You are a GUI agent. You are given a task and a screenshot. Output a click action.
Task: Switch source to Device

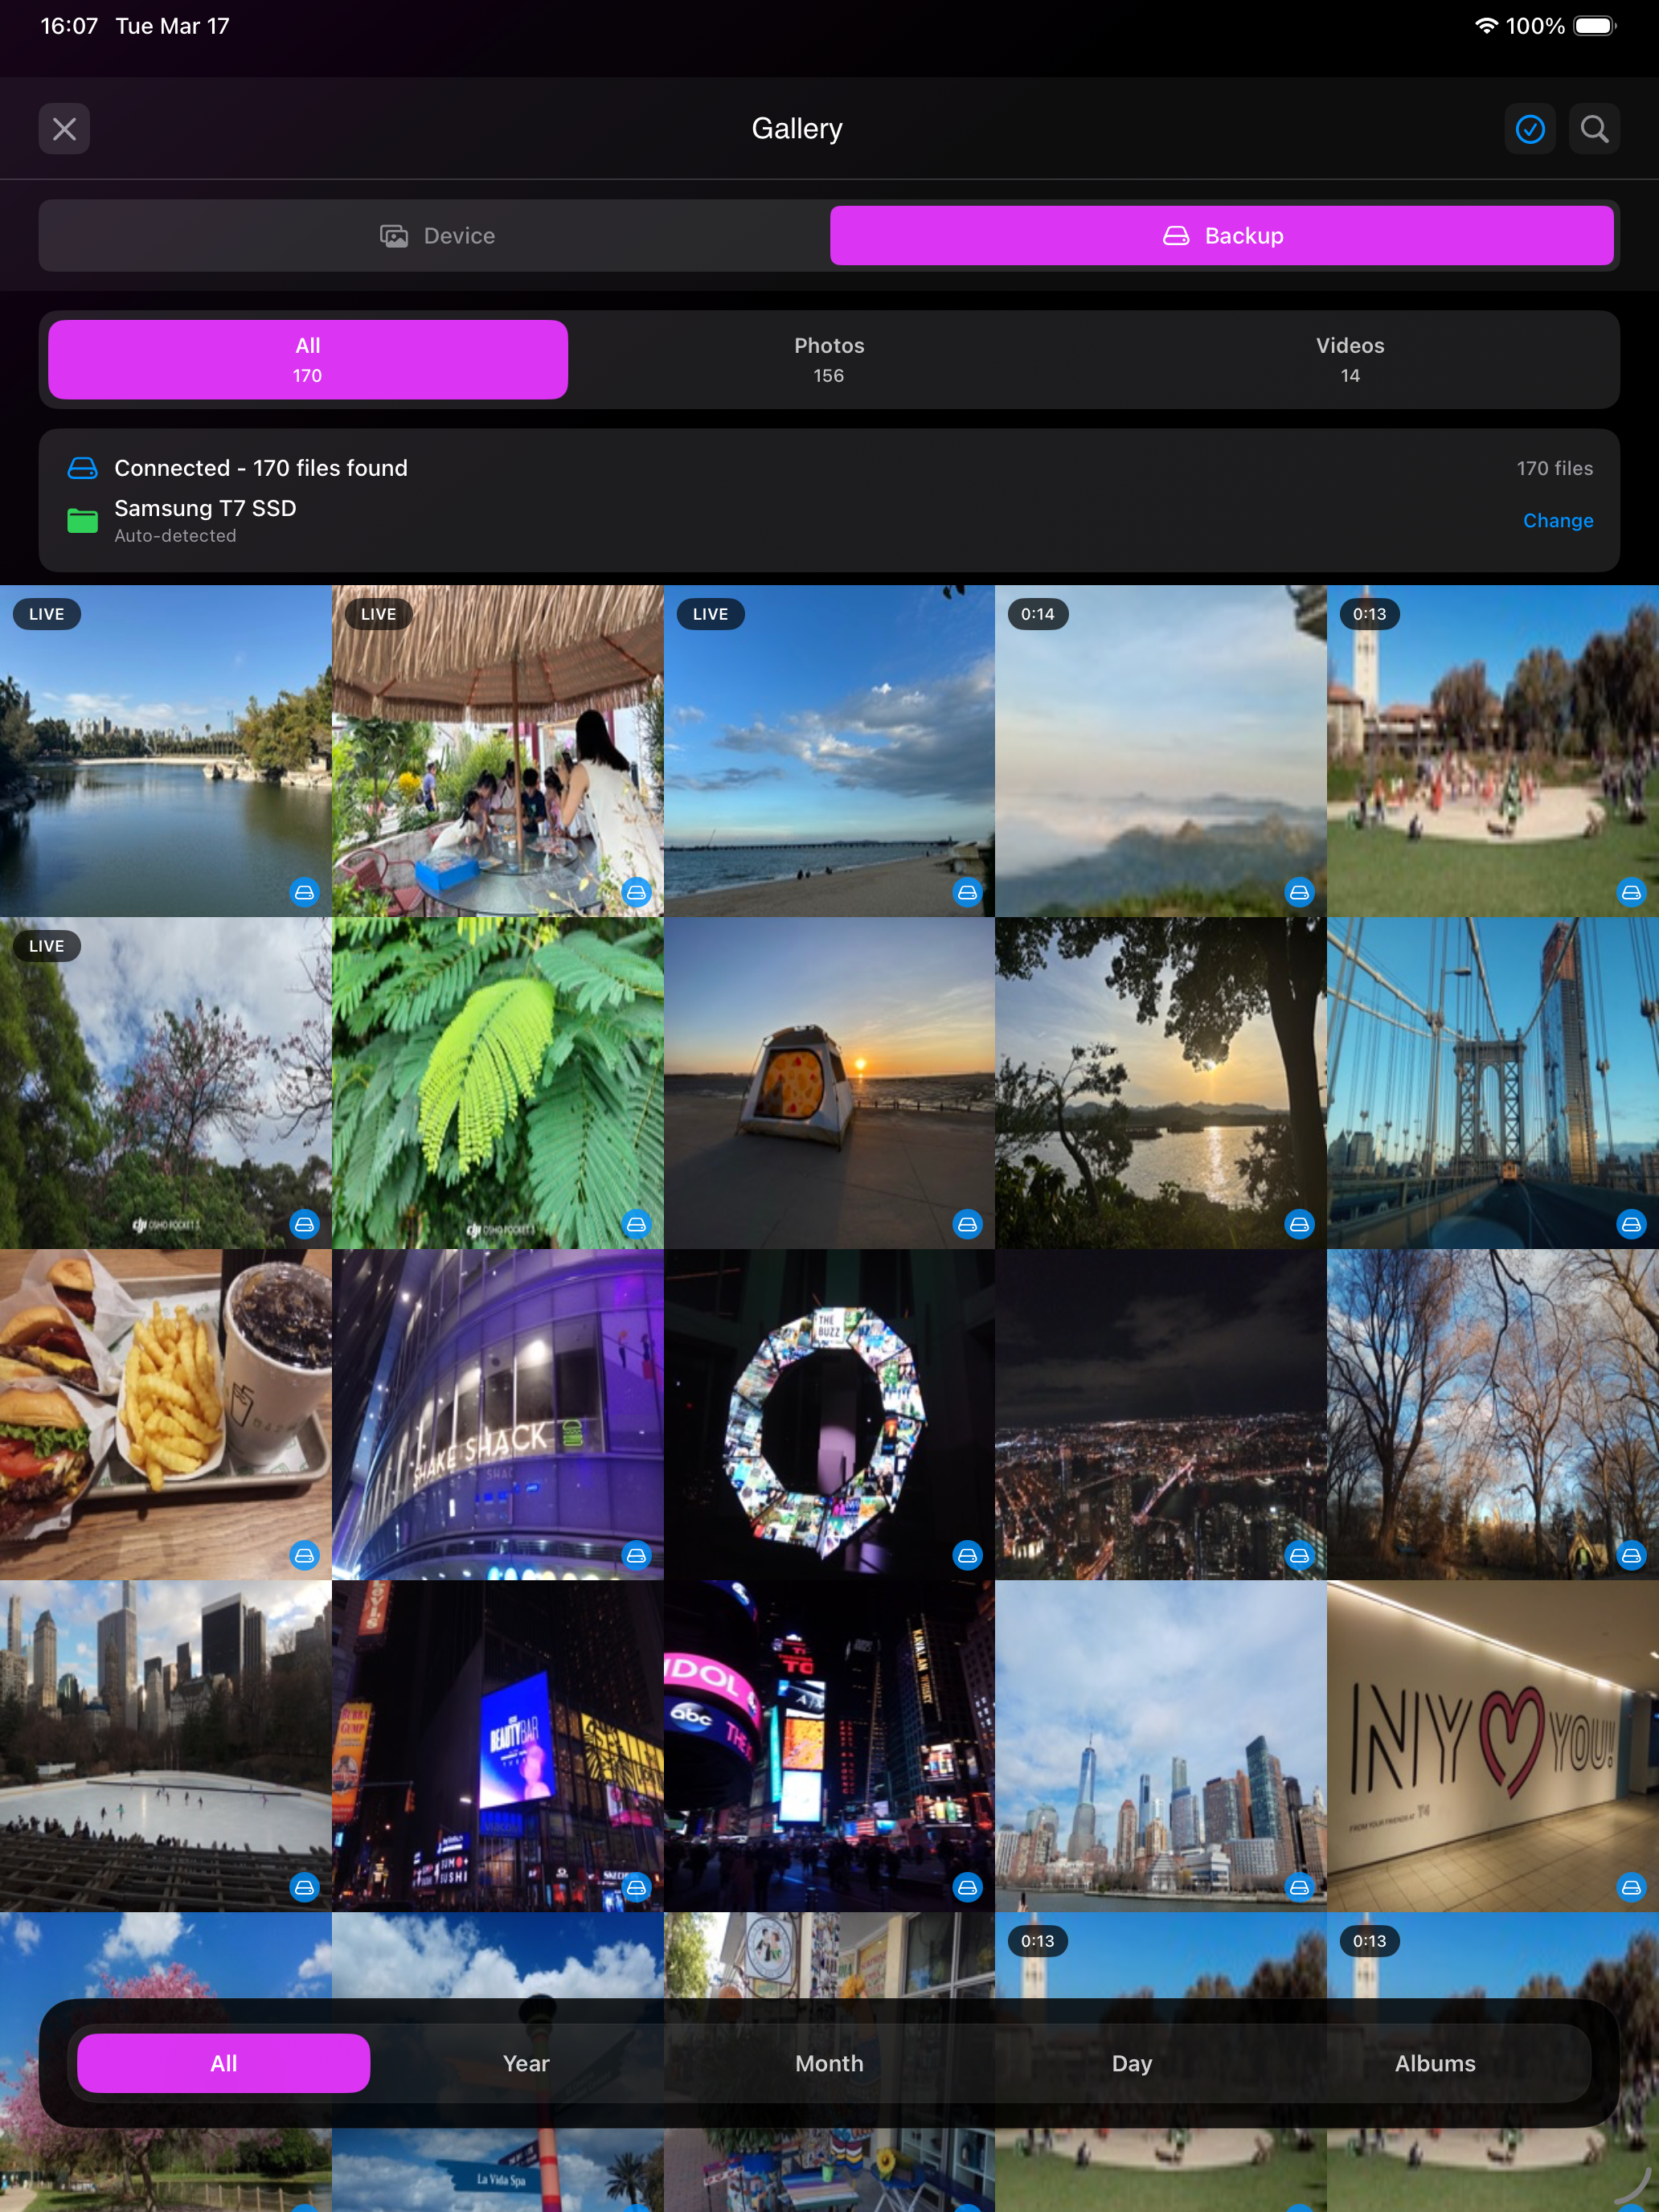point(437,236)
